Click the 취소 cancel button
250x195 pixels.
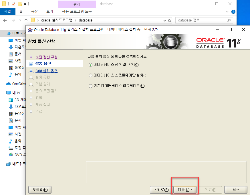tap(236, 190)
